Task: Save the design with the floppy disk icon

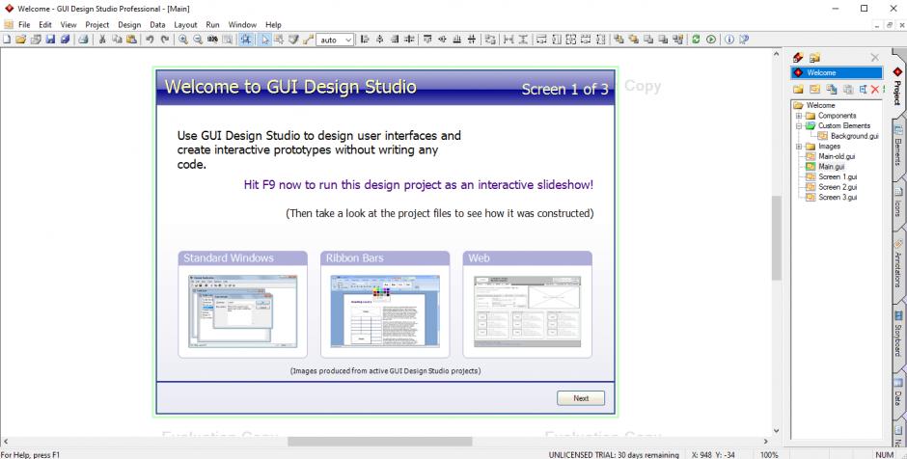Action: [50, 40]
